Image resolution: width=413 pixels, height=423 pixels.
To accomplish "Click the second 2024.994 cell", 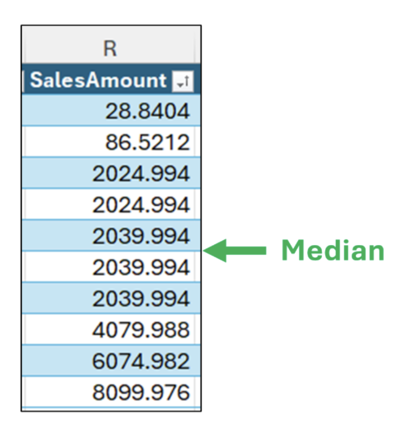I will pos(141,205).
